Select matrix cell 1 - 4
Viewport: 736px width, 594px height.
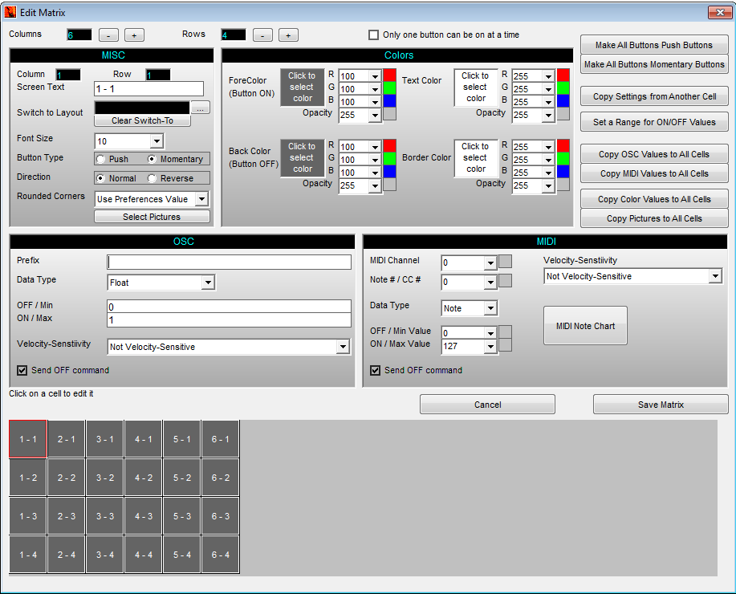pyautogui.click(x=28, y=555)
